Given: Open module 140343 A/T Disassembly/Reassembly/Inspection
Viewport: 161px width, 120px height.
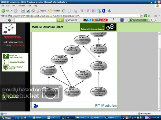Looking at the screenshot, I should click(49, 70).
